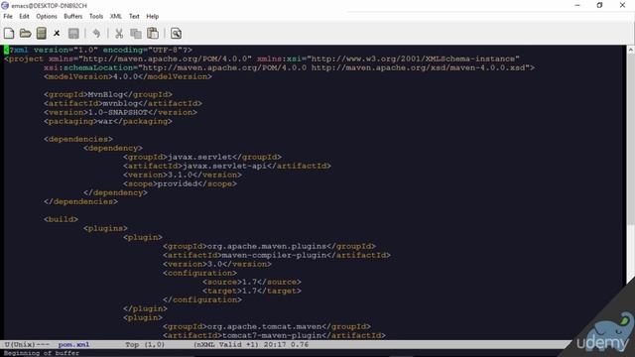Click the xsi:schemaLocation attribute line
Screen dimensions: 635x357
pyautogui.click(x=289, y=67)
